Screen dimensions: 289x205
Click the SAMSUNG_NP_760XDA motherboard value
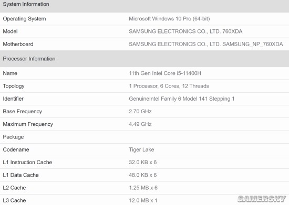(205, 44)
